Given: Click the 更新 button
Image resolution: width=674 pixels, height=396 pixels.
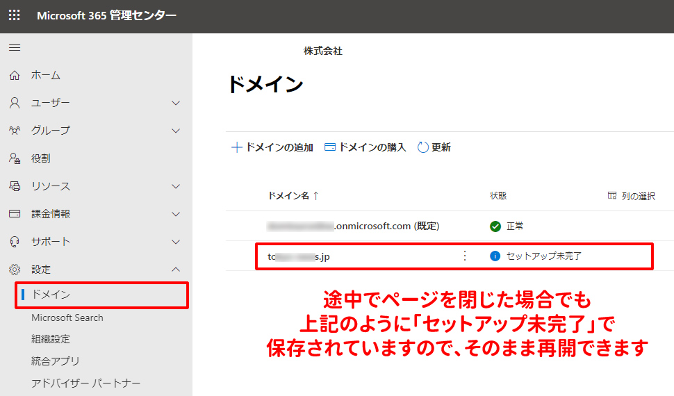Looking at the screenshot, I should (434, 147).
